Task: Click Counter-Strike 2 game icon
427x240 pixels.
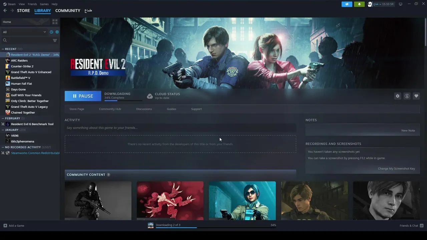Action: [x=8, y=66]
